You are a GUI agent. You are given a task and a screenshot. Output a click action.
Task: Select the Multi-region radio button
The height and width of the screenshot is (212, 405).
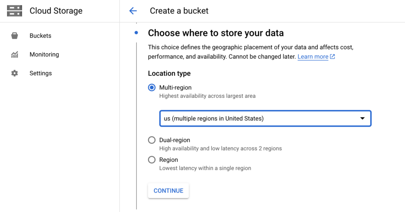click(x=151, y=88)
